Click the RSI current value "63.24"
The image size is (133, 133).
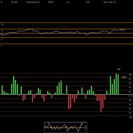click(122, 30)
